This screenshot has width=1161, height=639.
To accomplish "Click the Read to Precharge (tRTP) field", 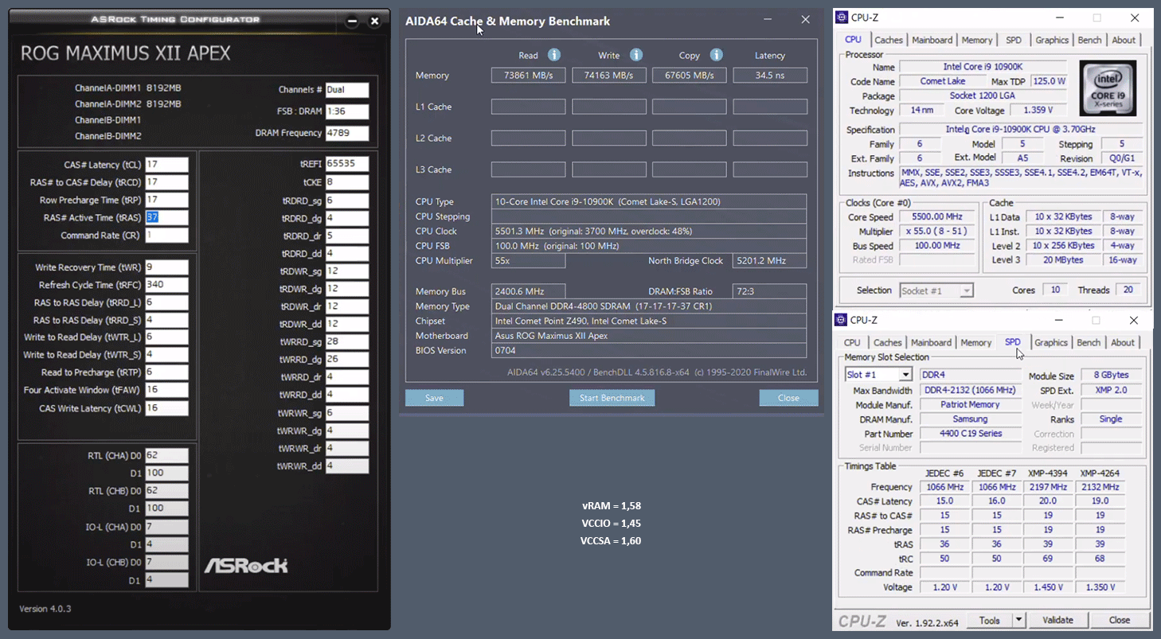I will click(x=166, y=372).
